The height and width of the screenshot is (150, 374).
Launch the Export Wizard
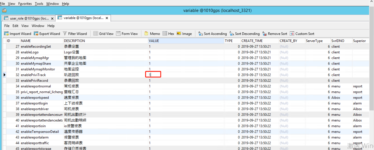click(47, 34)
